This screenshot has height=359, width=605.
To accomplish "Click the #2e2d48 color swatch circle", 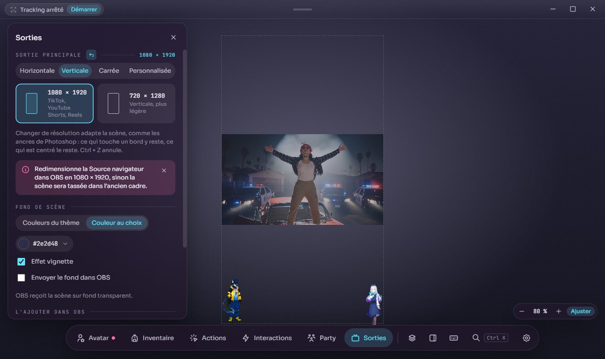I will [24, 244].
